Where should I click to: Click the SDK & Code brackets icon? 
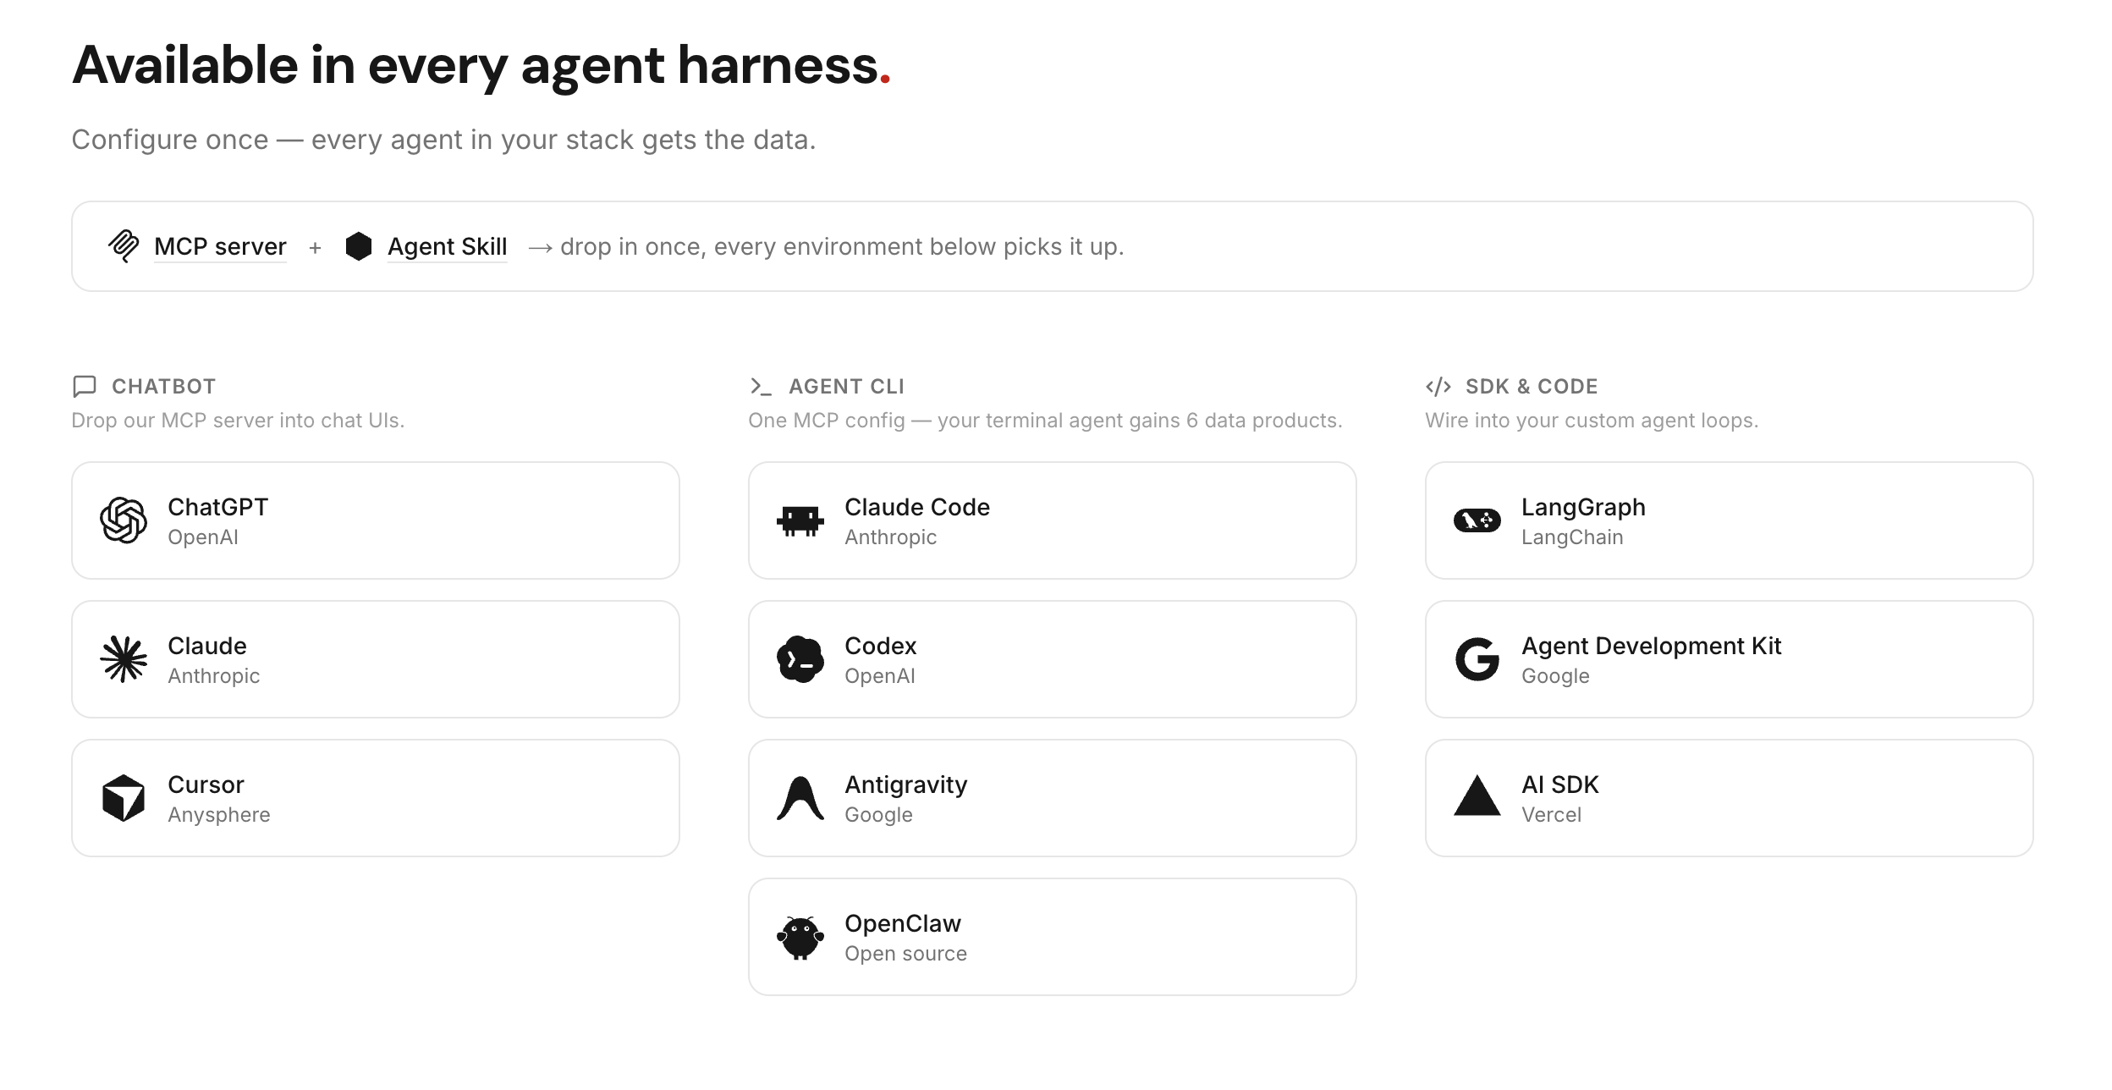click(1438, 387)
